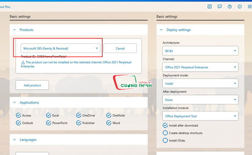Click the right Basic settings heading

click(167, 17)
